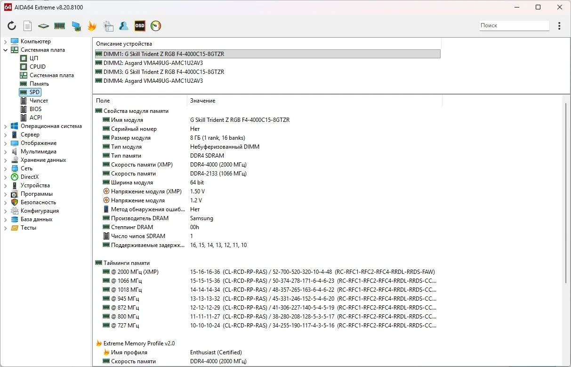Open the BIOS tree item

click(36, 109)
